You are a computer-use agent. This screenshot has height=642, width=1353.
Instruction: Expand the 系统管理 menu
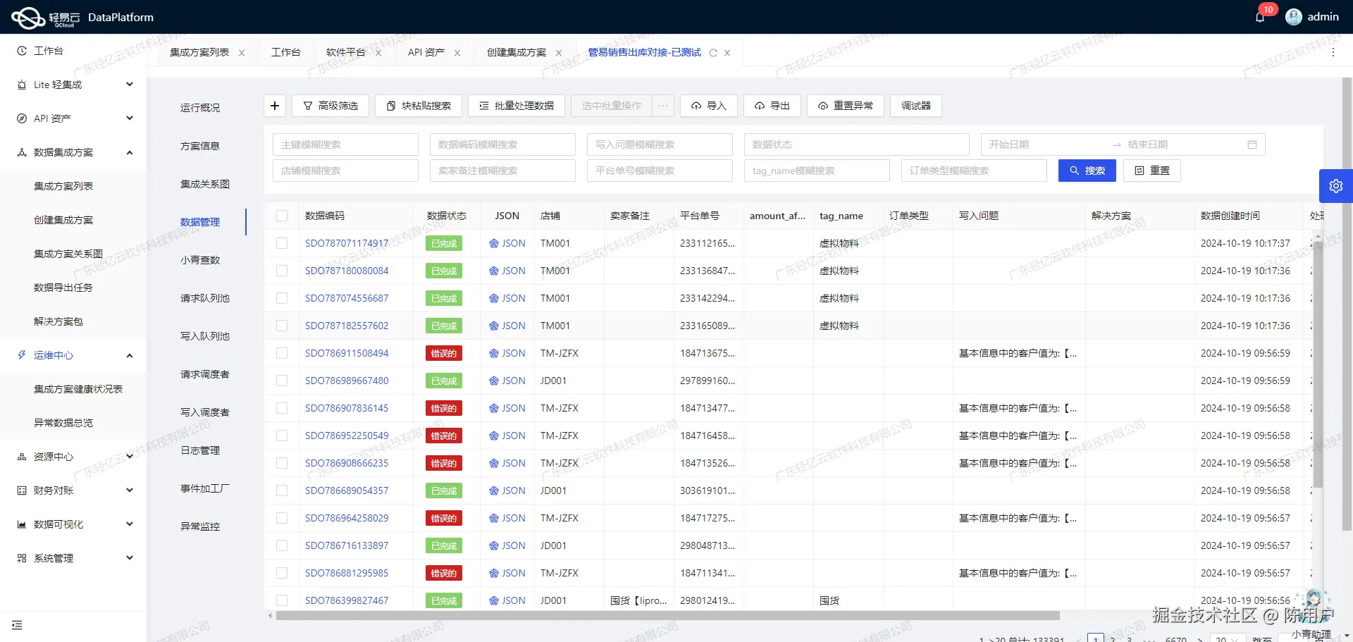coord(73,558)
